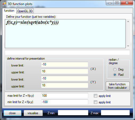Switch to the OpenGL 3D tab
The height and width of the screenshot is (120, 135).
point(25,11)
